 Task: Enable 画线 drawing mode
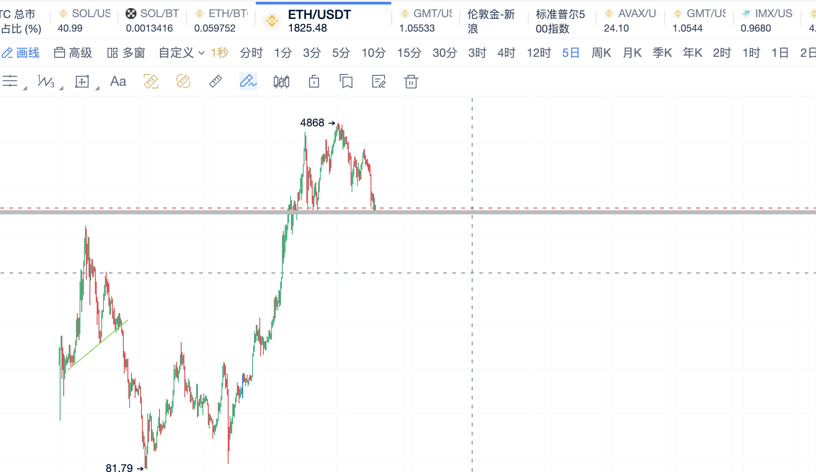pos(21,53)
